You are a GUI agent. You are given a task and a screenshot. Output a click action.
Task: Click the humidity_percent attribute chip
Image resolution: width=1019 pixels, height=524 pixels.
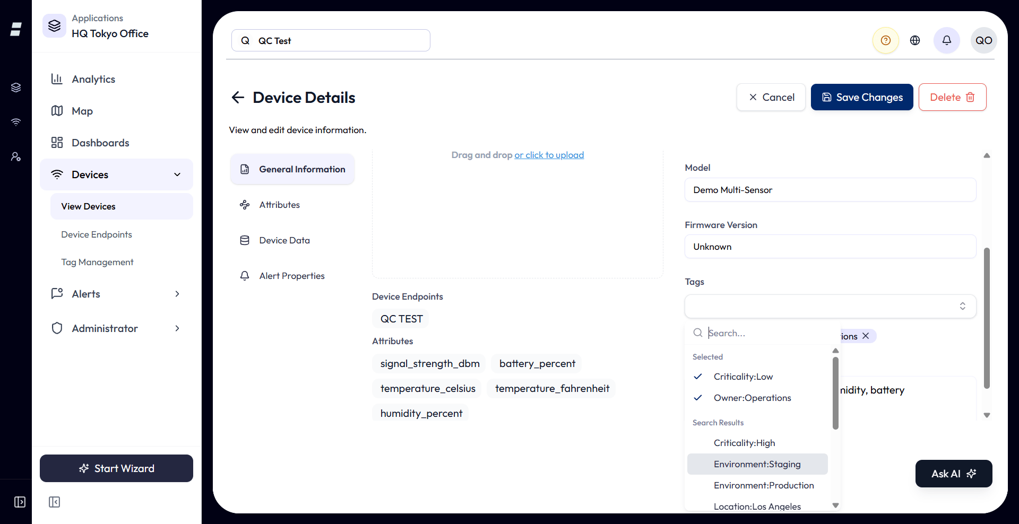point(421,413)
